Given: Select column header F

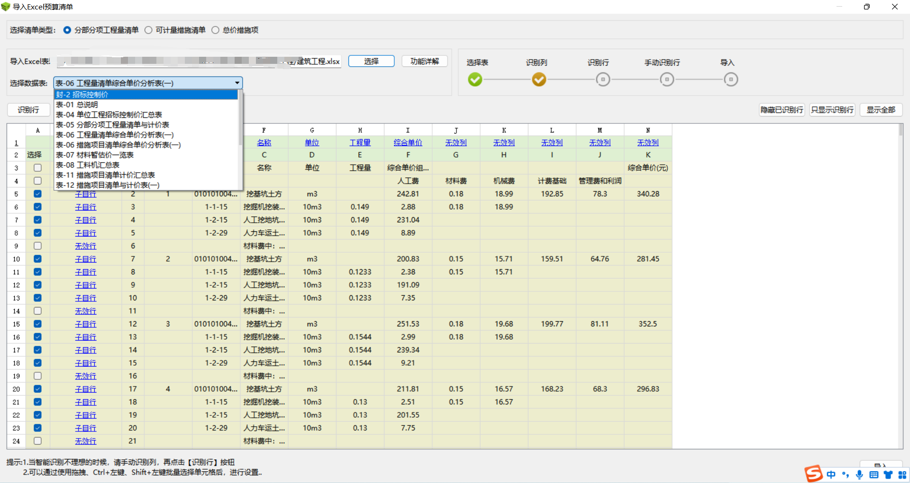Looking at the screenshot, I should tap(264, 130).
